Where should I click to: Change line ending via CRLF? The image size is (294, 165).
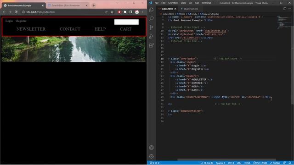coord(239,163)
